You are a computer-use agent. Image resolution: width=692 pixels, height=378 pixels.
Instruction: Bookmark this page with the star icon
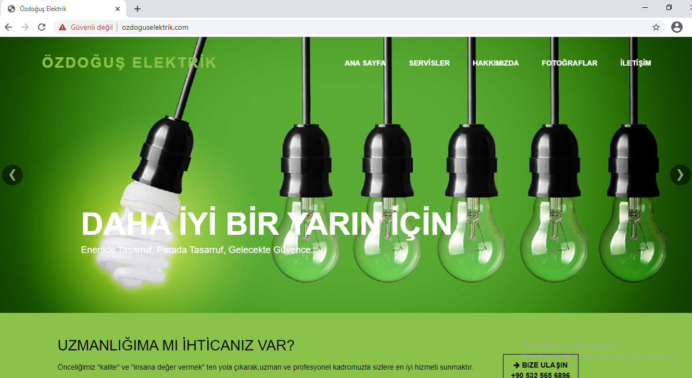pos(656,27)
